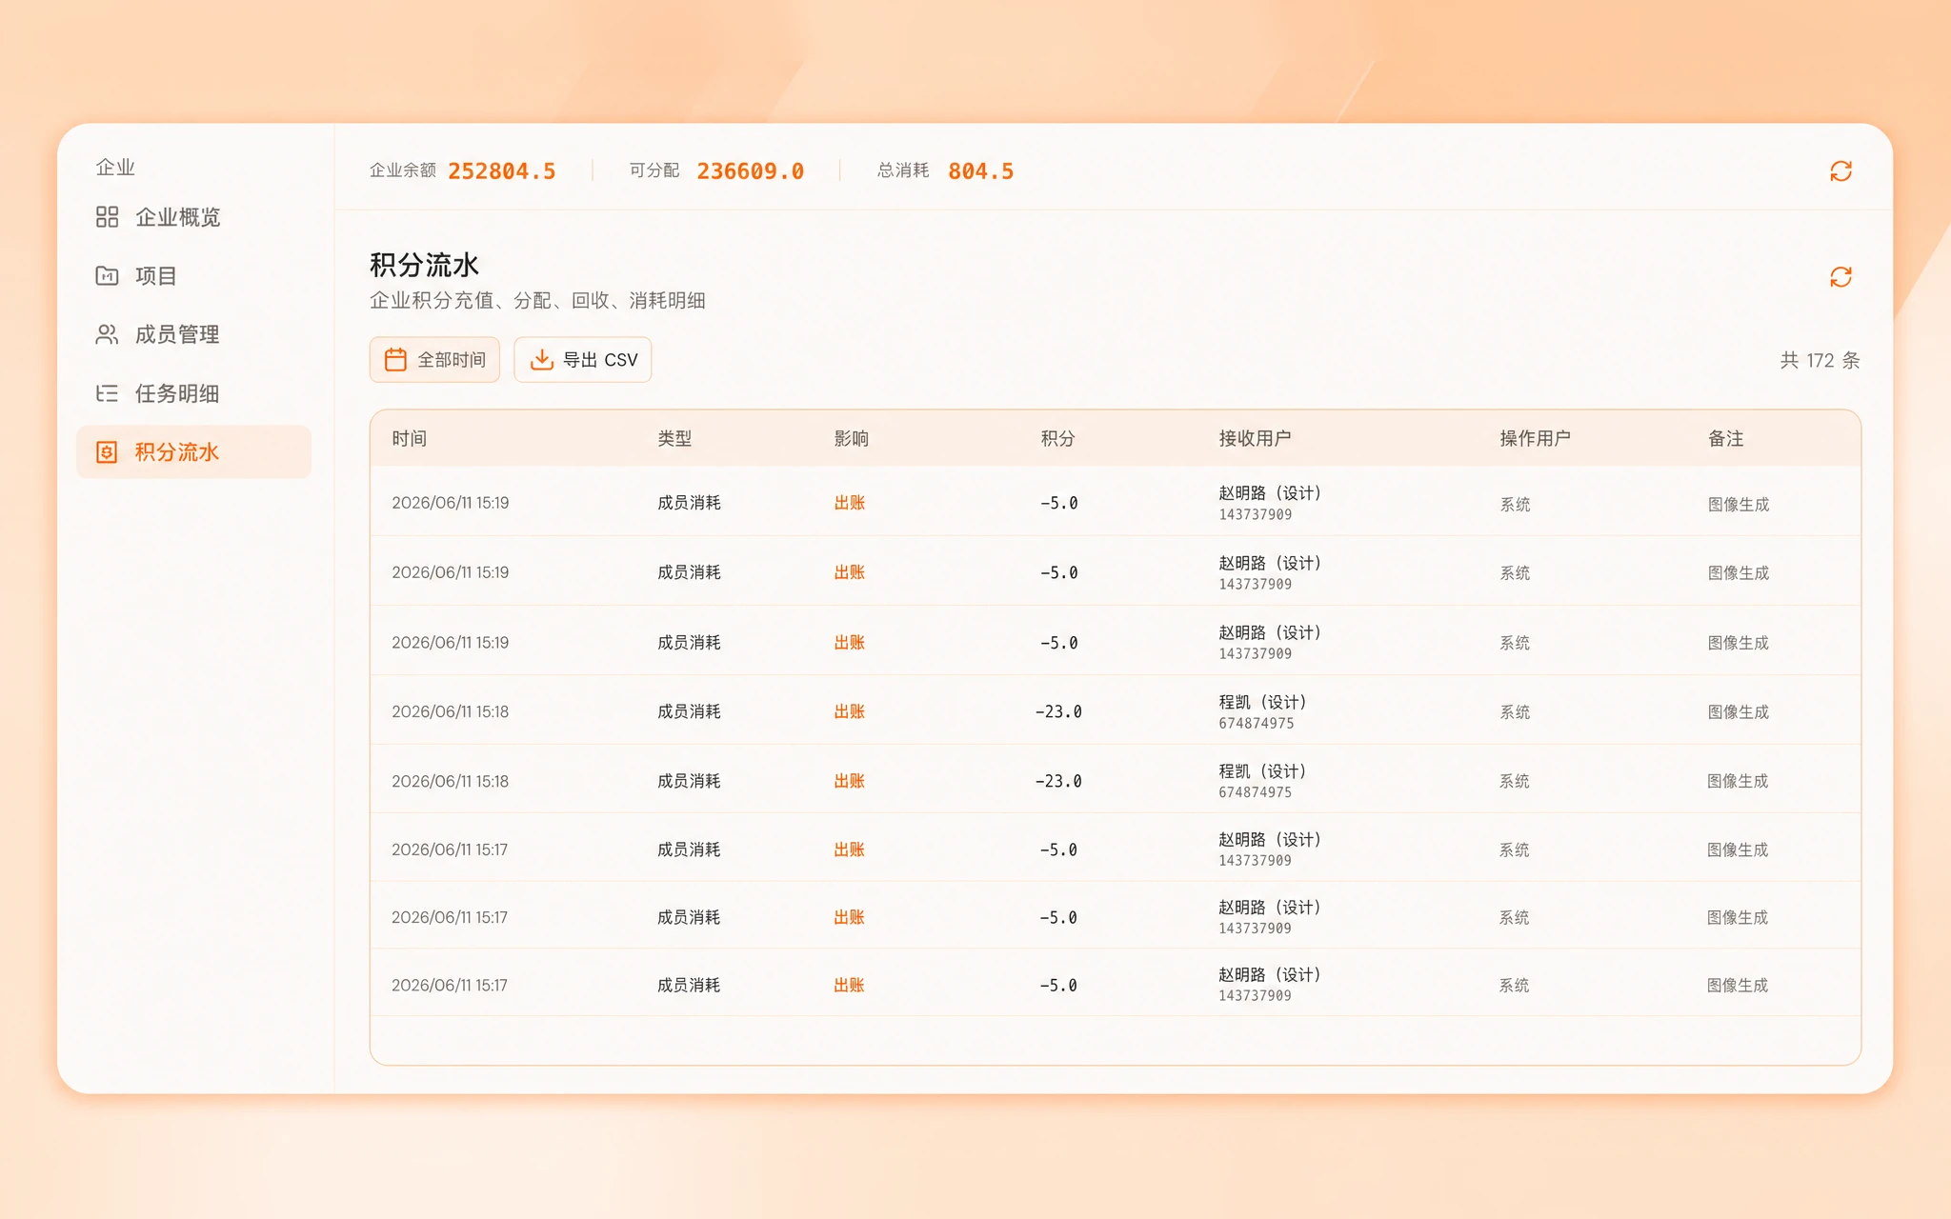The image size is (1951, 1219).
Task: Click the 备注 column header
Action: click(x=1726, y=438)
